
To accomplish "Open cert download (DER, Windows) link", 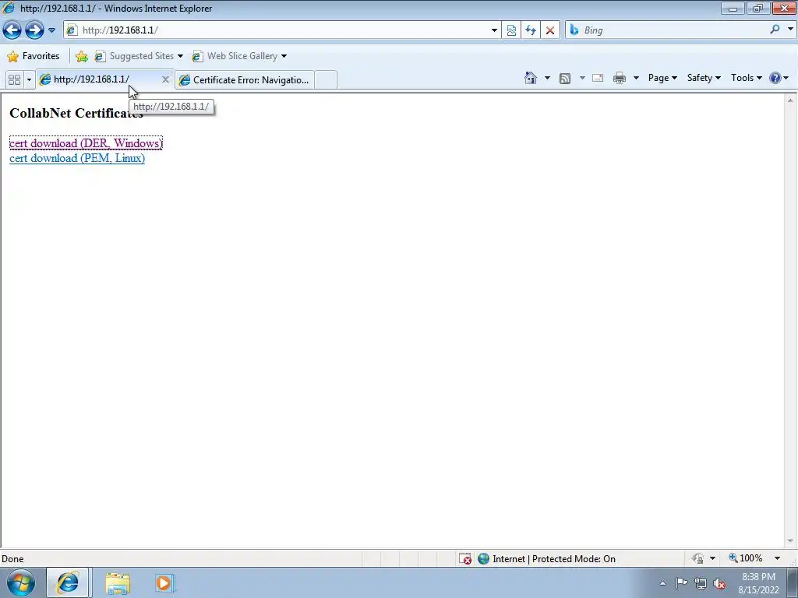I will (x=86, y=143).
